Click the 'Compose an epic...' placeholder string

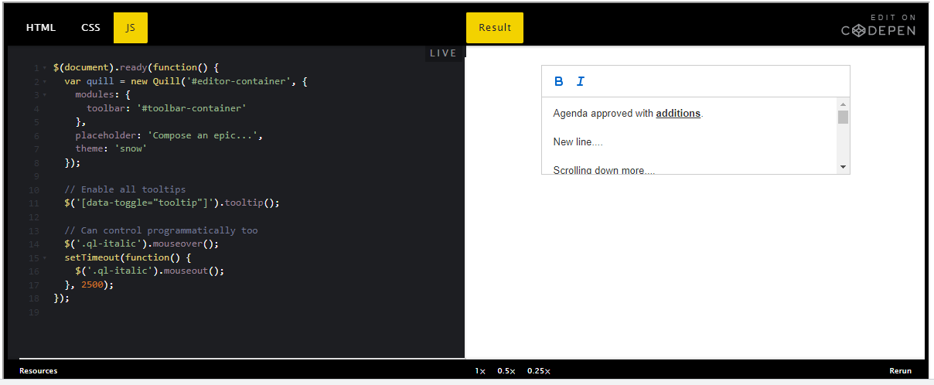coord(203,135)
